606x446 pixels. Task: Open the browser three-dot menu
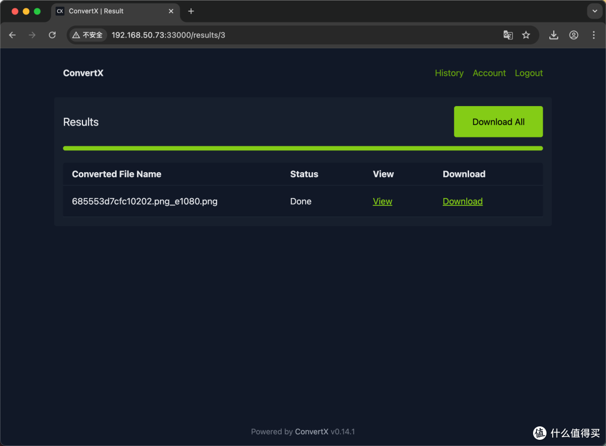pos(594,35)
